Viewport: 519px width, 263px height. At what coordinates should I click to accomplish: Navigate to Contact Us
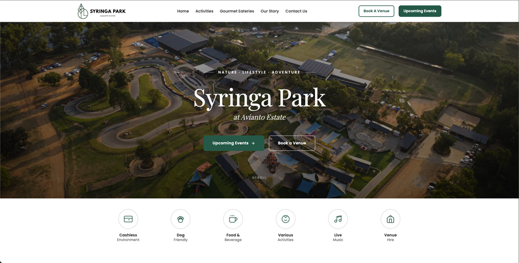click(296, 11)
